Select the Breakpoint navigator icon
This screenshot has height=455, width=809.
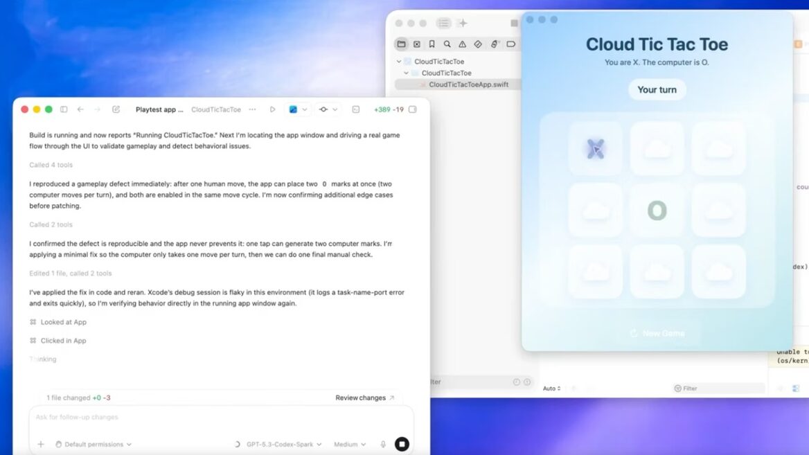(x=493, y=44)
